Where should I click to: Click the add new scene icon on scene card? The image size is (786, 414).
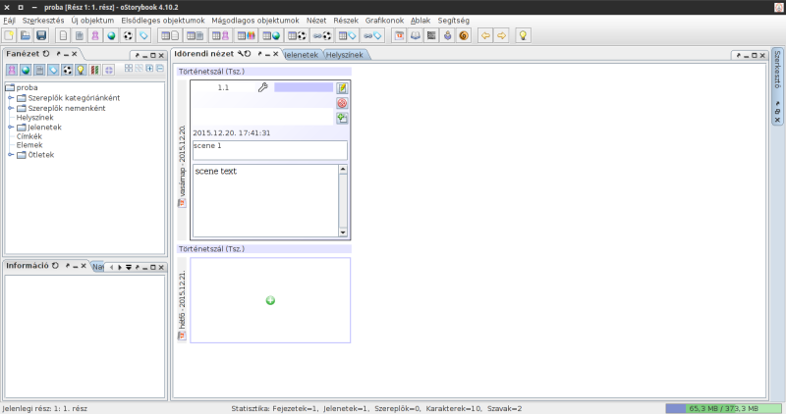click(x=342, y=118)
